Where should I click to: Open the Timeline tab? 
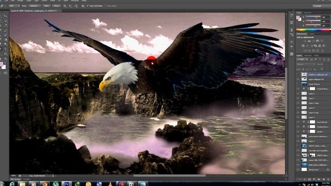point(27,179)
